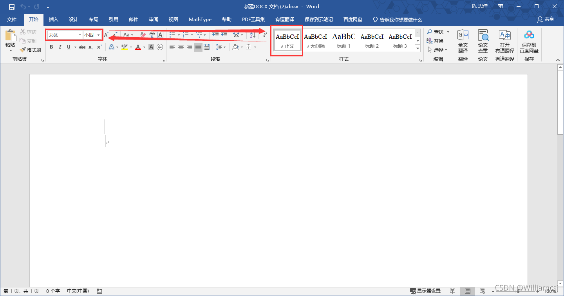564x296 pixels.
Task: Click the Replace (替换) button
Action: [x=436, y=41]
